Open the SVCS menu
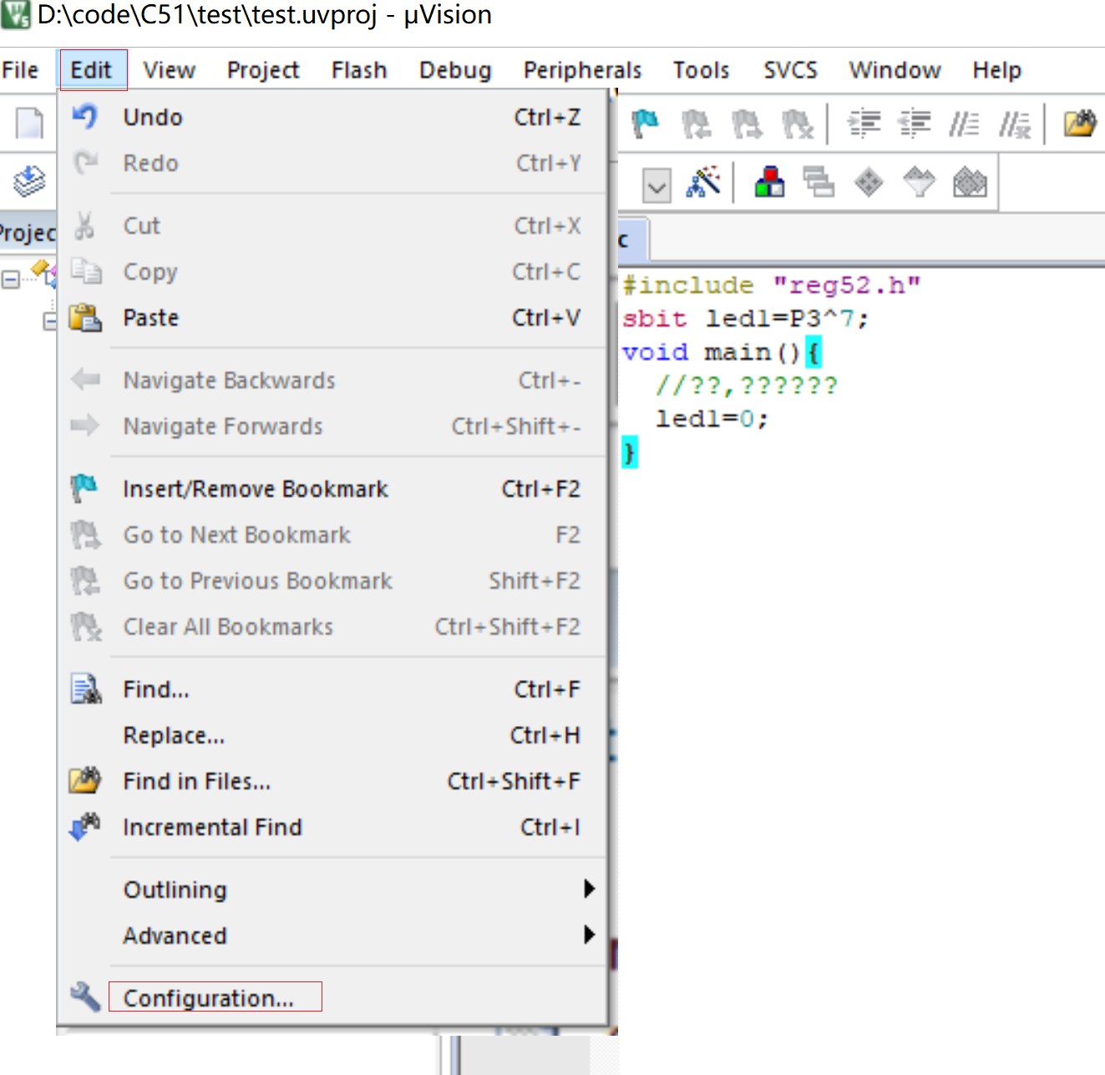 click(790, 70)
